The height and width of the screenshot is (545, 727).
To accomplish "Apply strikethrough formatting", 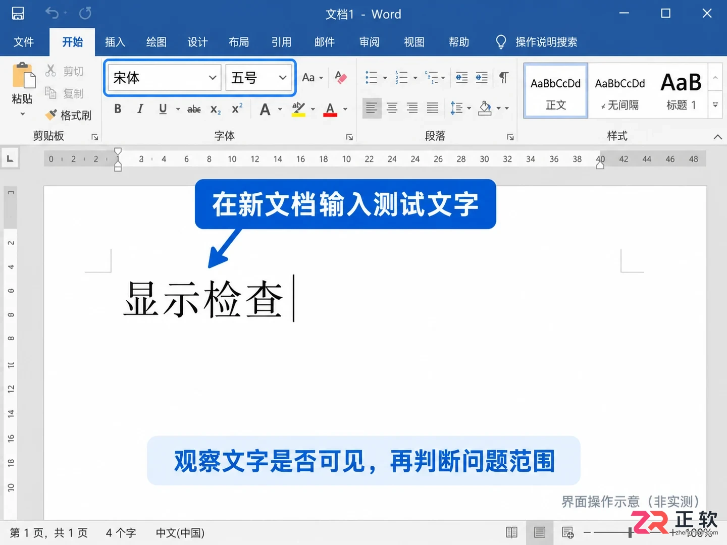I will [x=194, y=109].
